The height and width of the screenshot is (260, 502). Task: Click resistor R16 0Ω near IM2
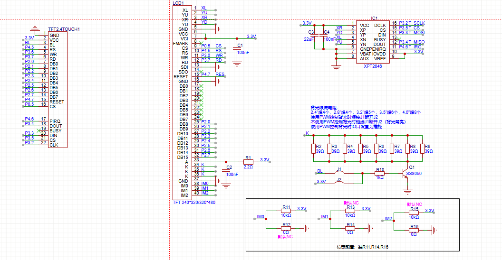[x=414, y=230]
